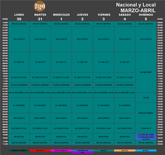Select the blue GOBERNACION legend swatch
The width and height of the screenshot is (165, 155).
[82, 150]
